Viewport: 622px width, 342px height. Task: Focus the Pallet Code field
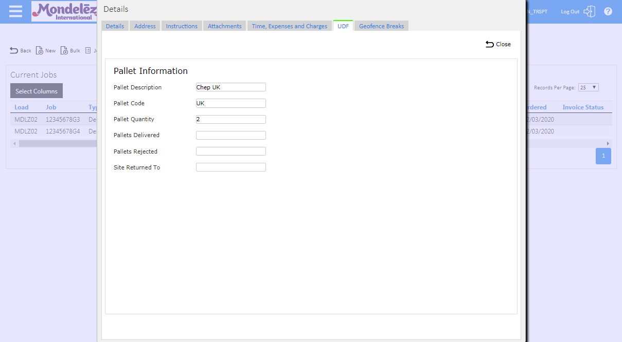[x=231, y=103]
